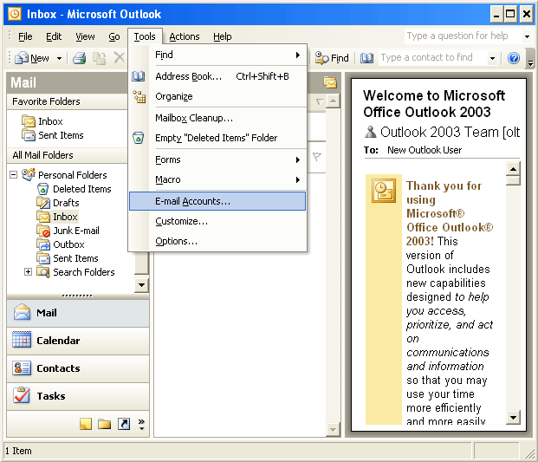
Task: Switch to the Contacts pane button
Action: click(x=78, y=368)
